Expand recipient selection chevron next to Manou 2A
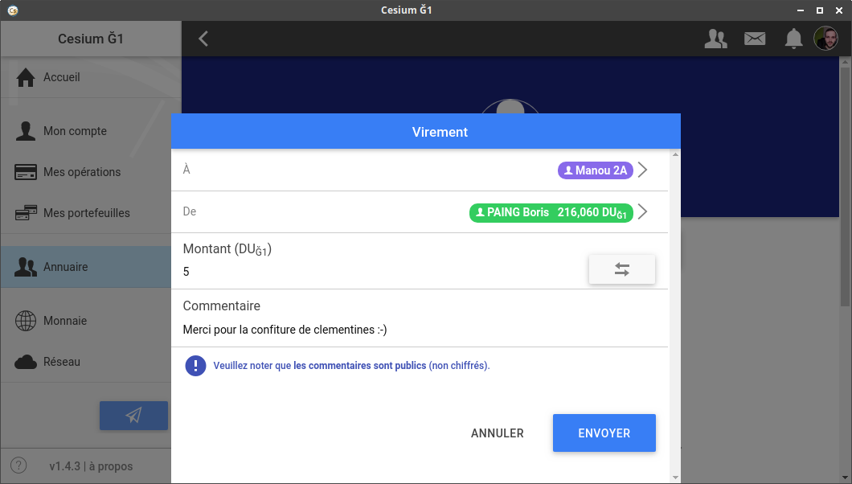 [643, 170]
